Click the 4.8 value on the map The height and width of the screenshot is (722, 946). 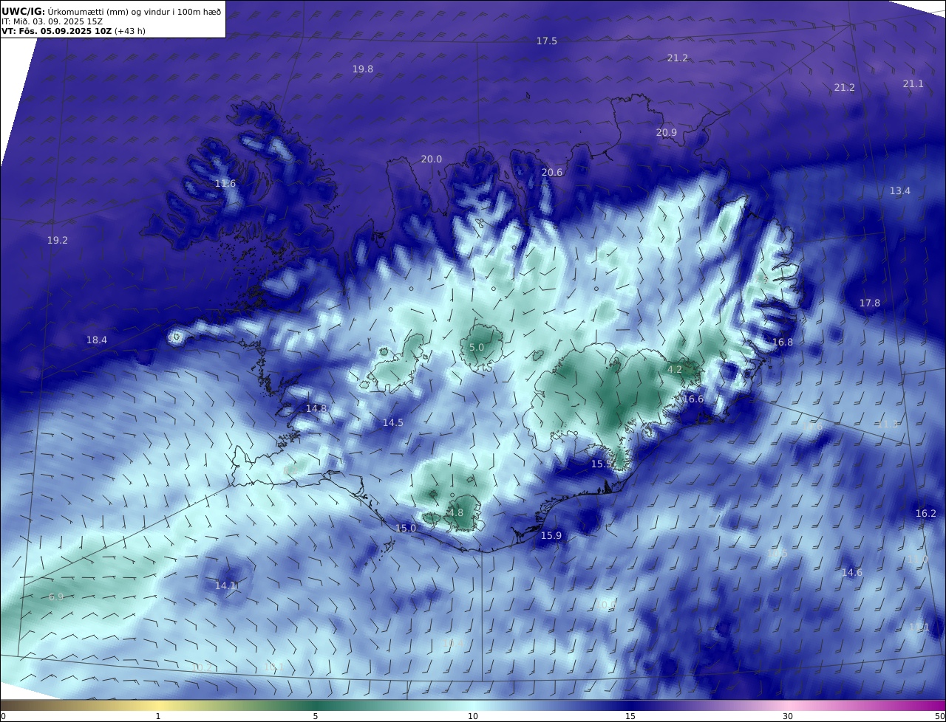(456, 513)
